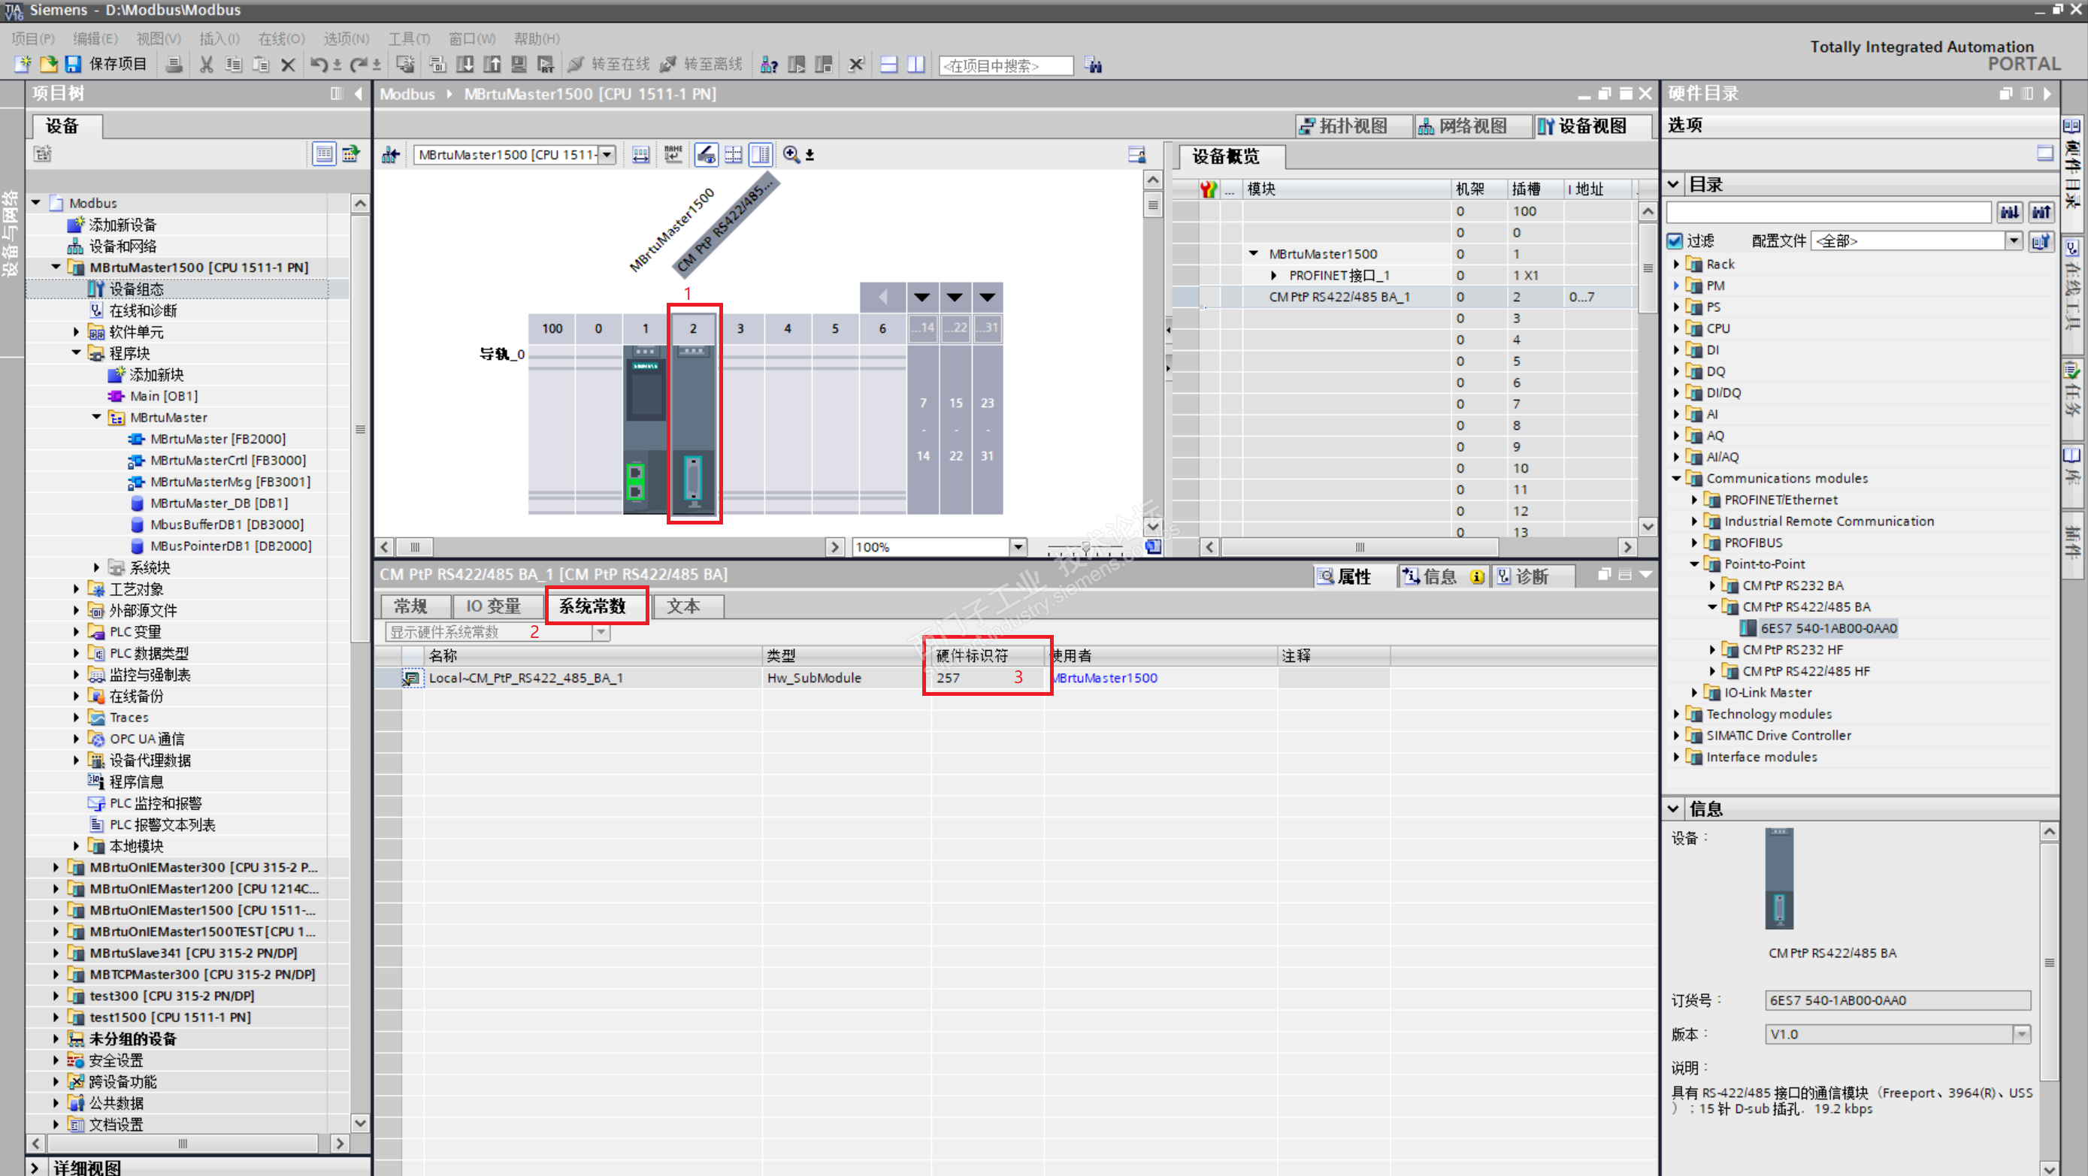Click the cut scissors icon
The width and height of the screenshot is (2088, 1176).
tap(206, 64)
